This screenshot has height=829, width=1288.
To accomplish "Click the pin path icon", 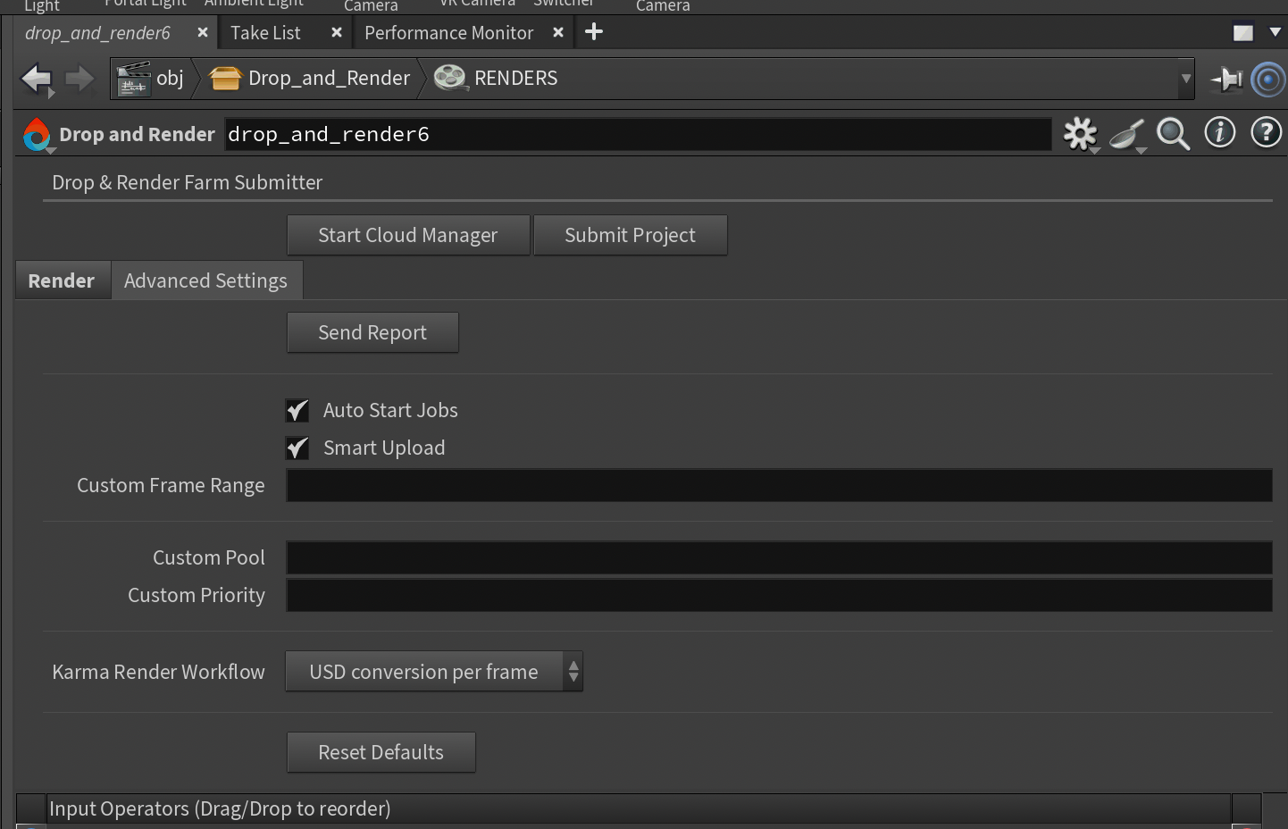I will [x=1226, y=79].
